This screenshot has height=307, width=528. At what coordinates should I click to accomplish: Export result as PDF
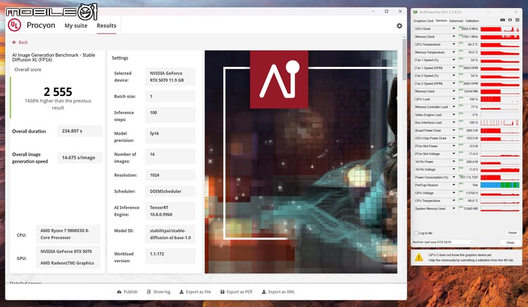[236, 292]
